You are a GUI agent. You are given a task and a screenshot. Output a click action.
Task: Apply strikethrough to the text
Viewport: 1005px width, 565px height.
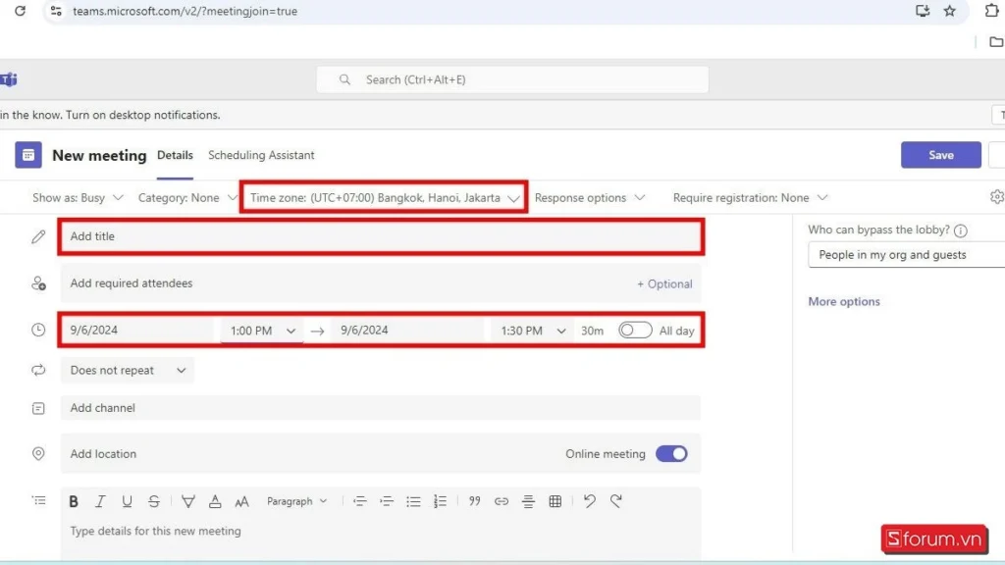154,501
